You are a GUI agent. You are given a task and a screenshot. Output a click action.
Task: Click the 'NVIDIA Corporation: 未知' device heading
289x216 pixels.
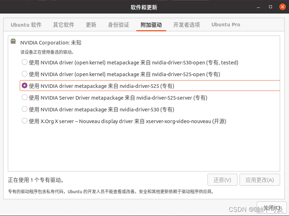(51, 43)
